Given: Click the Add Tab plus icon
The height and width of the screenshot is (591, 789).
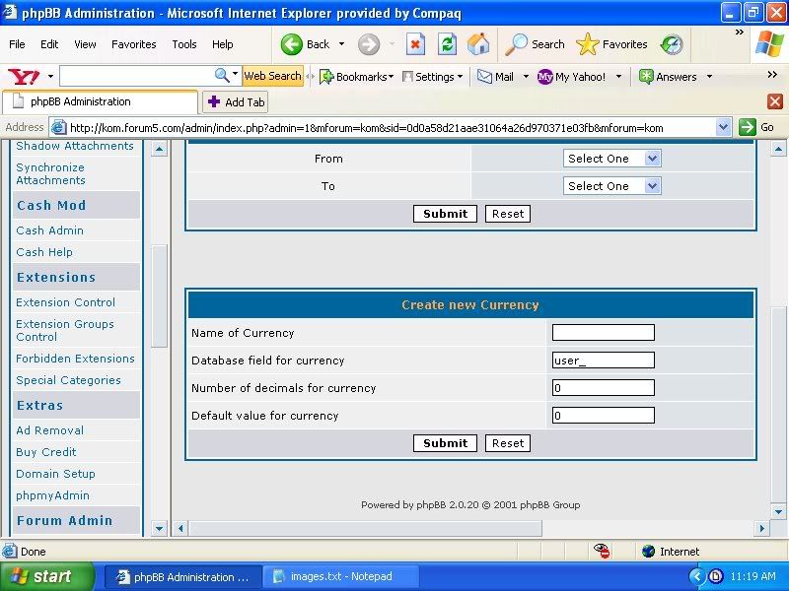Looking at the screenshot, I should pos(214,101).
